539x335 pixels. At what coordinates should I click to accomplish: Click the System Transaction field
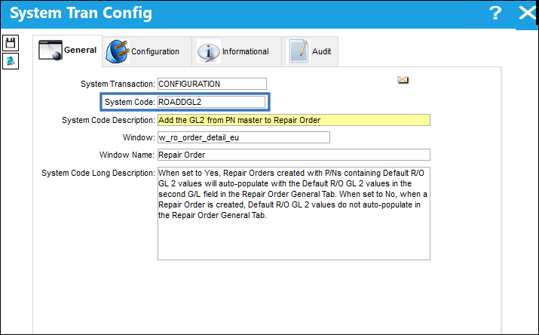[212, 84]
